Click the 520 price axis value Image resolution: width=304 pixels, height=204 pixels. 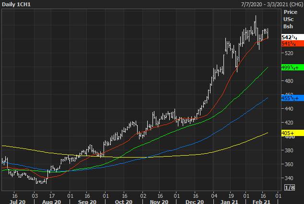[x=289, y=53]
